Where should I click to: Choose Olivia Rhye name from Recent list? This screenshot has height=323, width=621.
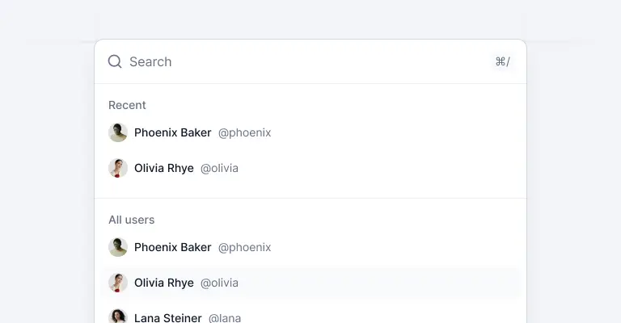[x=164, y=168]
